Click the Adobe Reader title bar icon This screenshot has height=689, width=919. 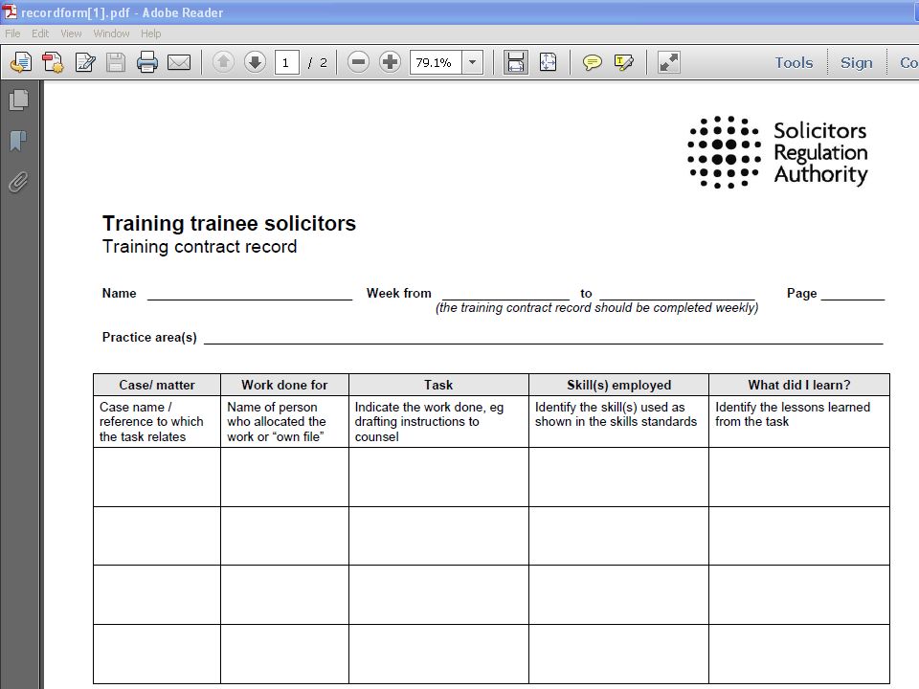click(x=10, y=11)
